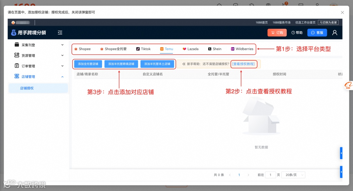The height and width of the screenshot is (191, 353).
Task: Click the 货源管理 sidebar icon
Action: (x=17, y=55)
